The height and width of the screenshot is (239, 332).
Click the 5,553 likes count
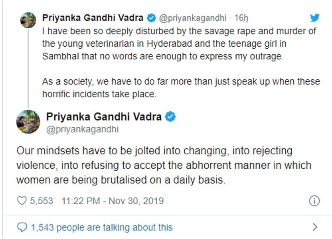41,201
